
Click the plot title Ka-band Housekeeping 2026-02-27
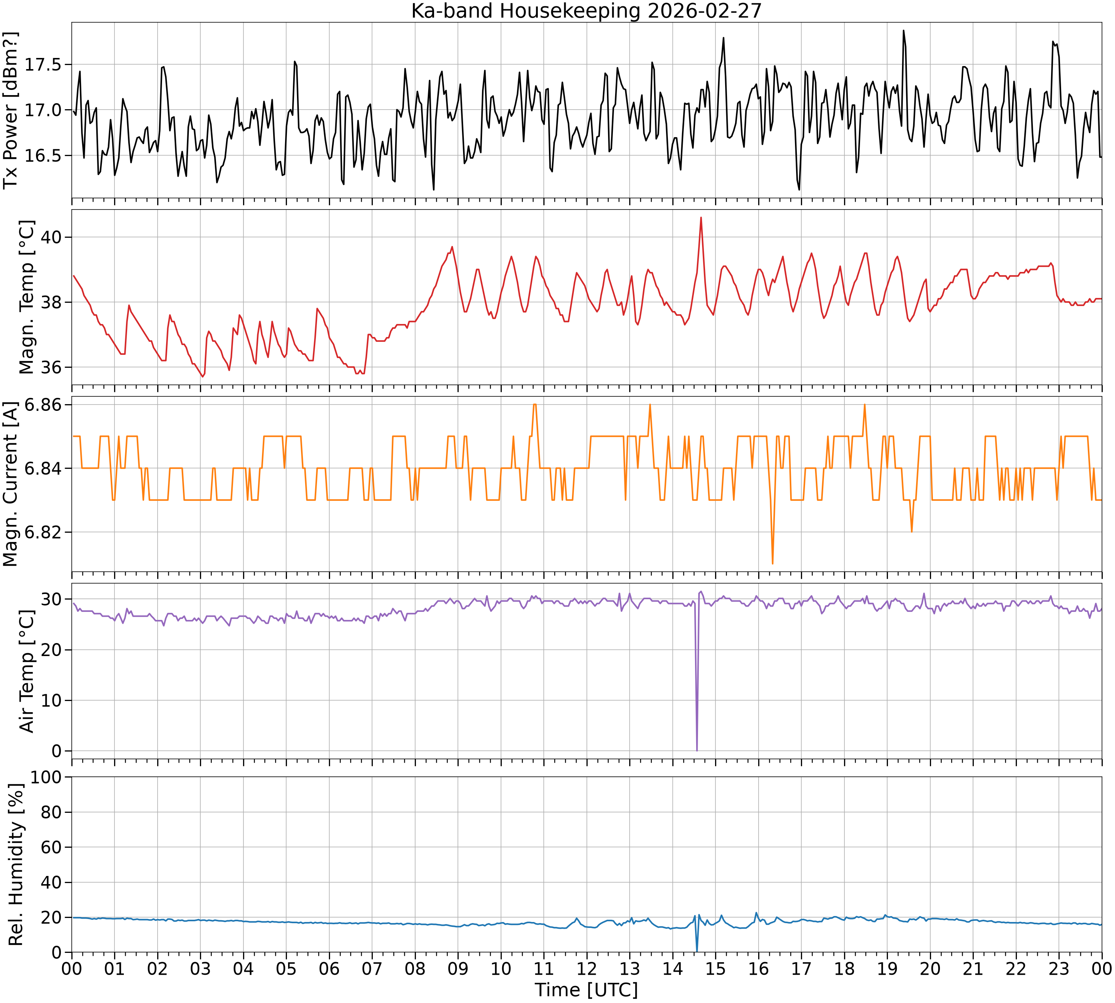586,11
